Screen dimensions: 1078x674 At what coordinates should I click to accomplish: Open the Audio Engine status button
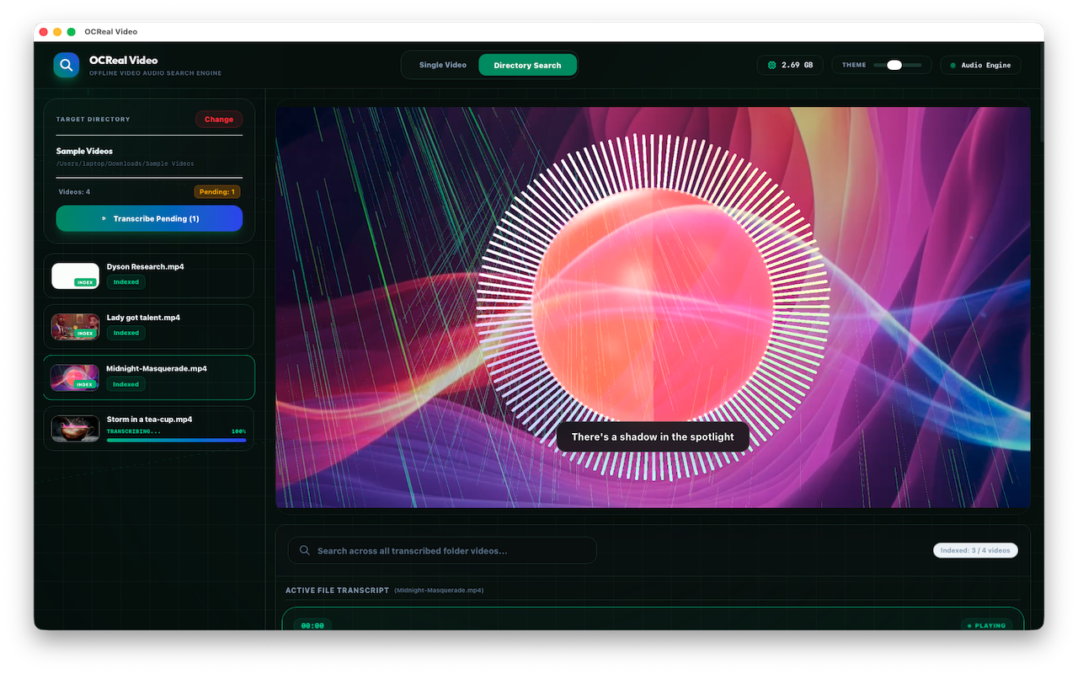pyautogui.click(x=980, y=65)
